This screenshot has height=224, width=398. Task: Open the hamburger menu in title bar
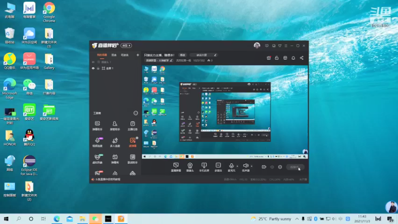pos(286,46)
